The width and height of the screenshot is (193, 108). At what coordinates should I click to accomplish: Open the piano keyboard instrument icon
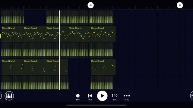pyautogui.click(x=9, y=96)
